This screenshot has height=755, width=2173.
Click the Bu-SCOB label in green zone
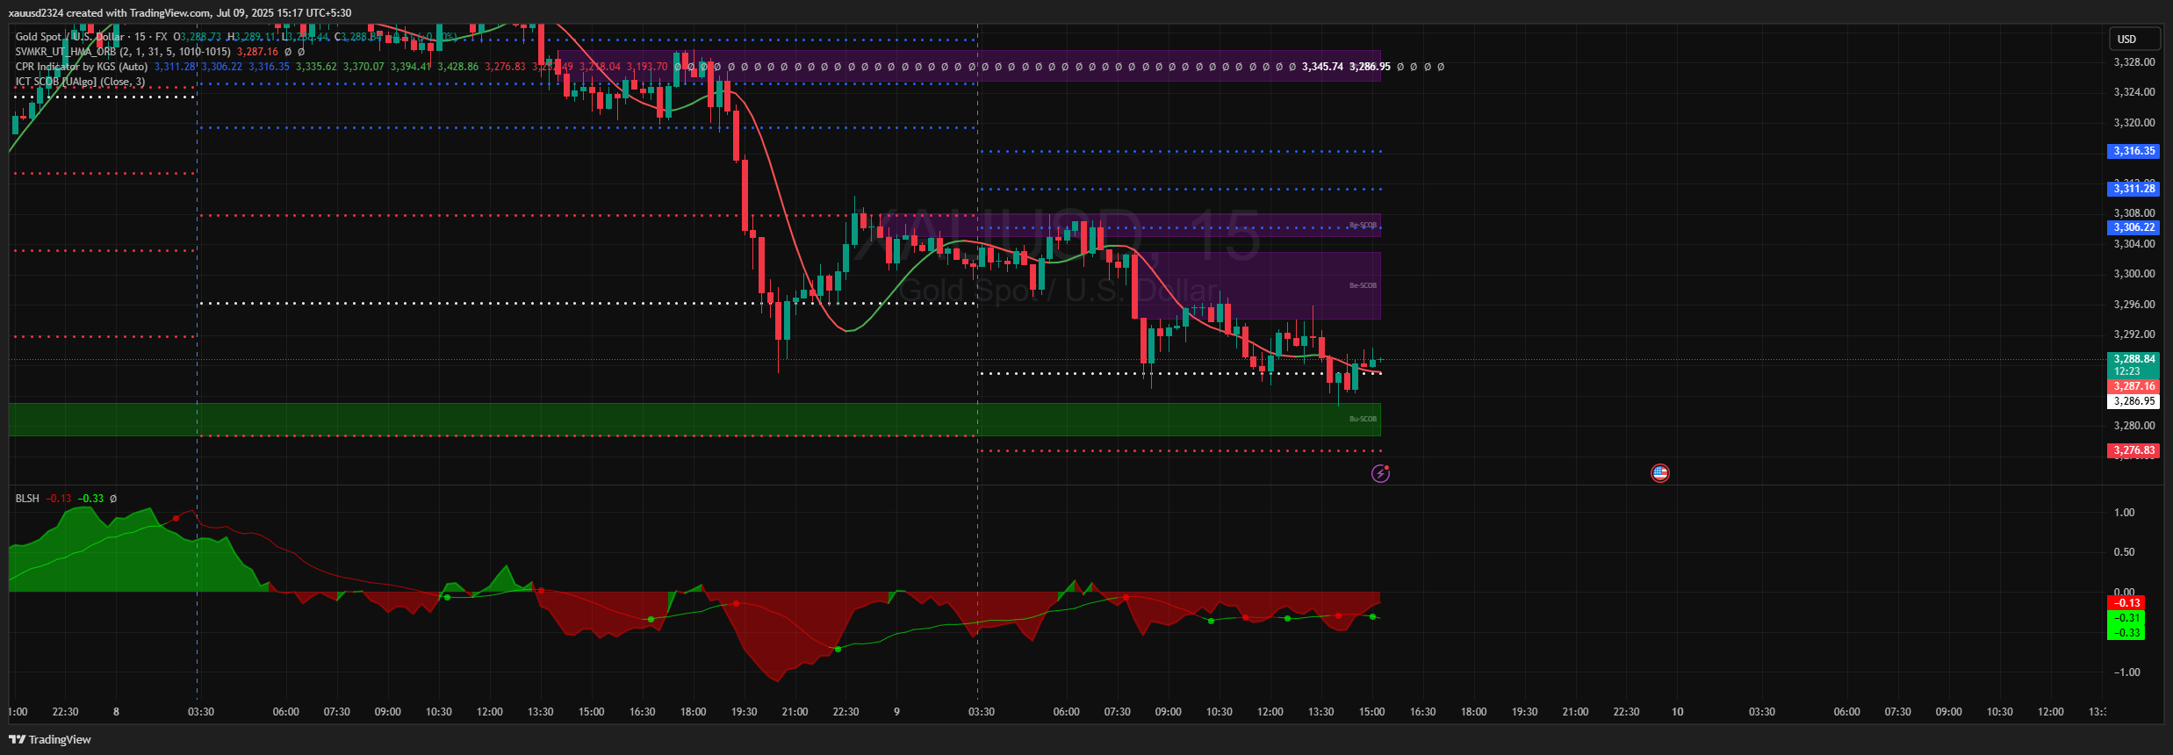point(1363,419)
